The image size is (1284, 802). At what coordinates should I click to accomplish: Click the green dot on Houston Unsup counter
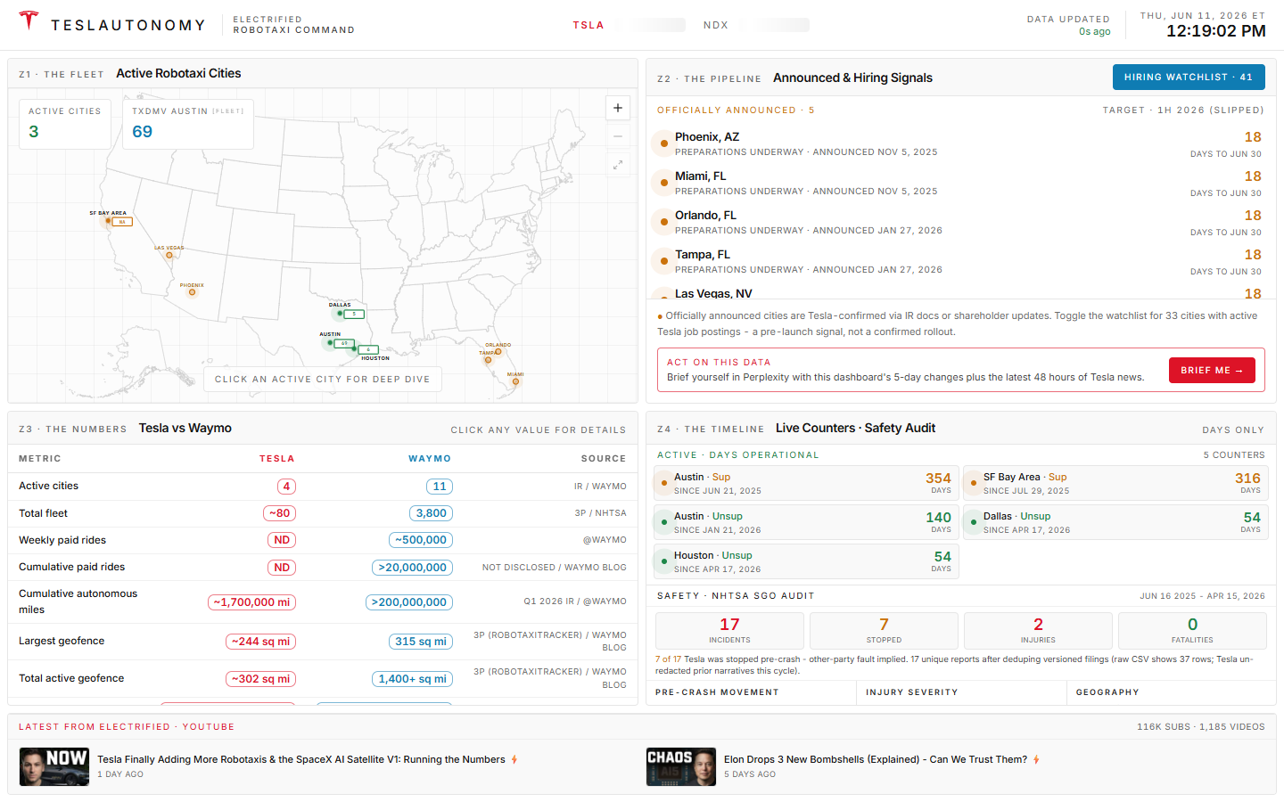663,561
